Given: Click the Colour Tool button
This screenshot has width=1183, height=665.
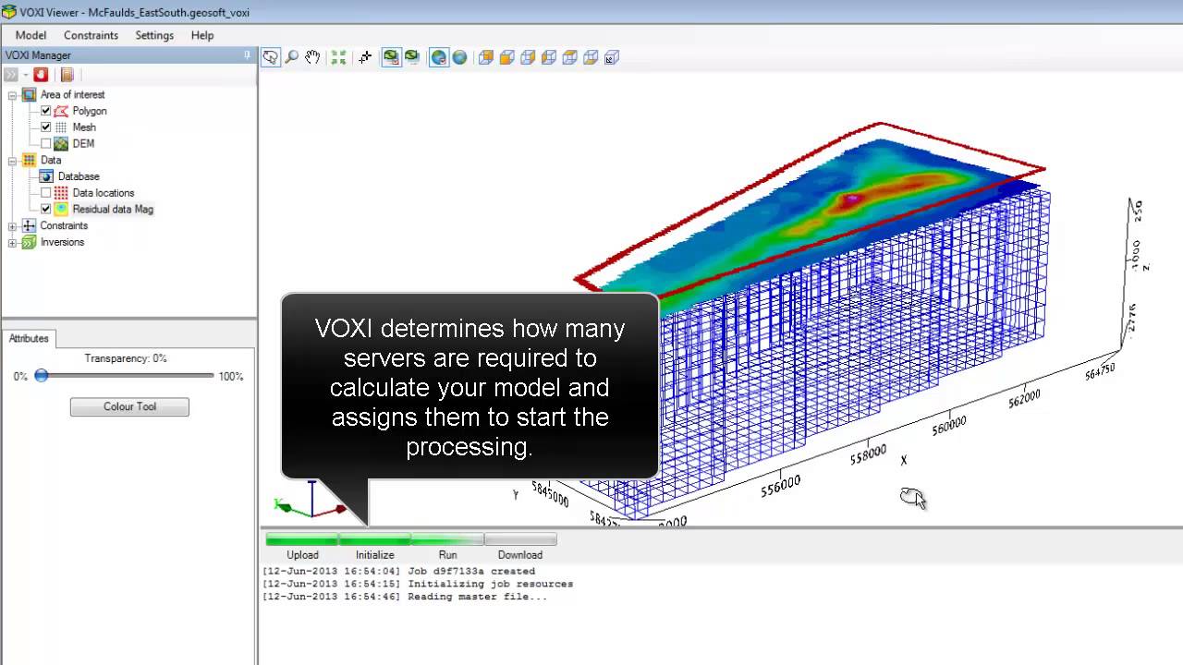Looking at the screenshot, I should click(129, 406).
